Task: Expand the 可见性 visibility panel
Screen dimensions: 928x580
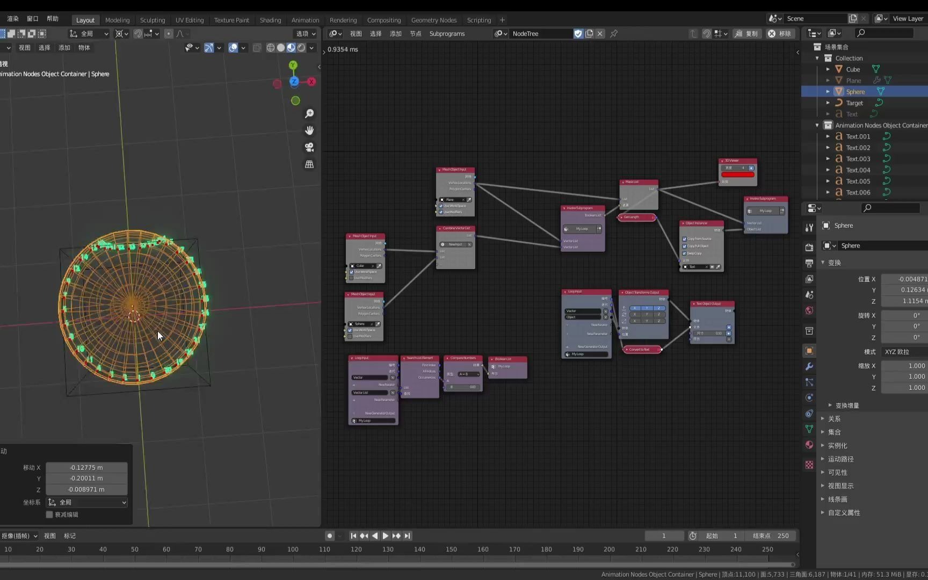Action: (x=823, y=473)
